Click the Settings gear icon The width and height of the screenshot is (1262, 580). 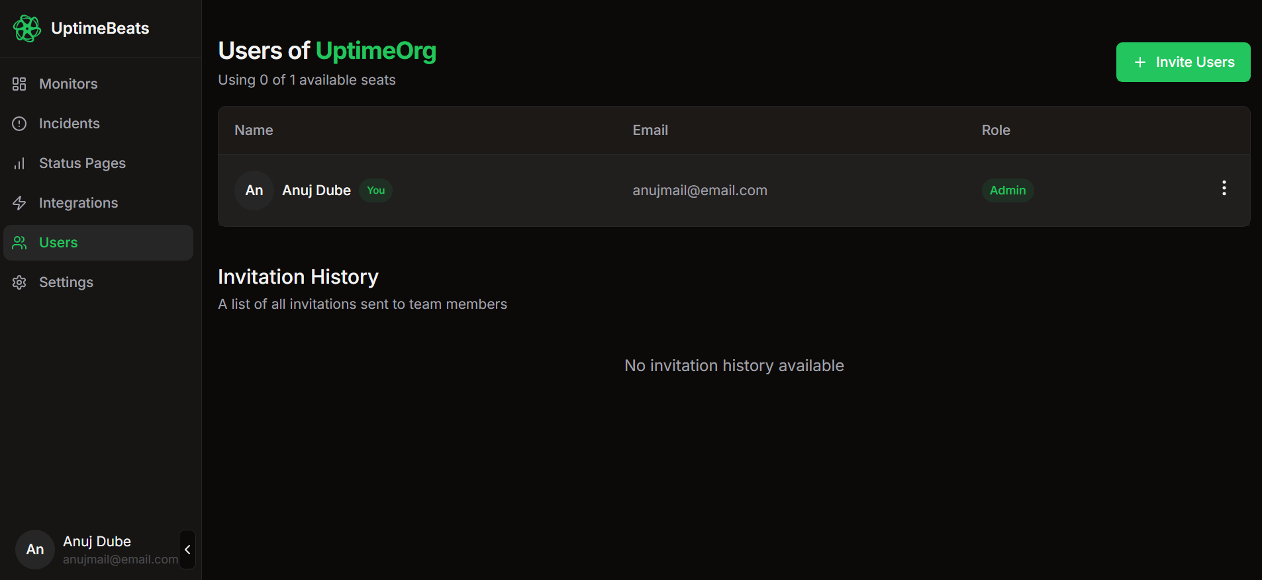pos(19,282)
